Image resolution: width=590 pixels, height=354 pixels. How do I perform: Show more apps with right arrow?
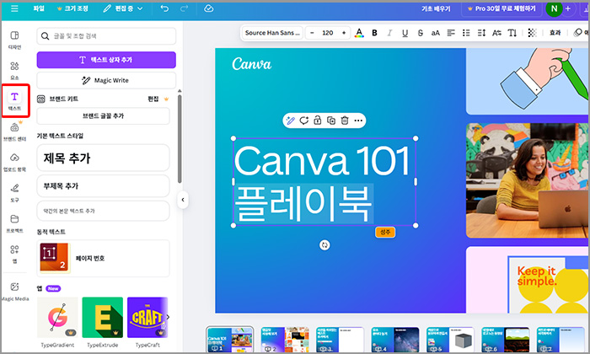pos(168,317)
